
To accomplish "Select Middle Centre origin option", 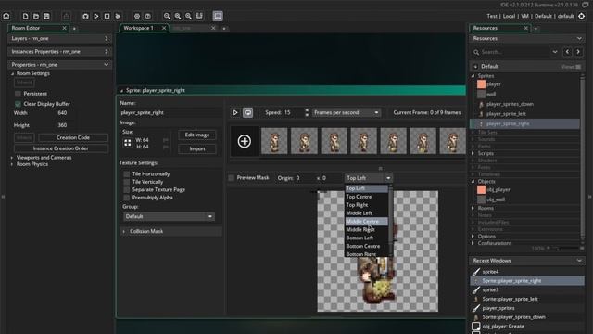I will 366,222.
